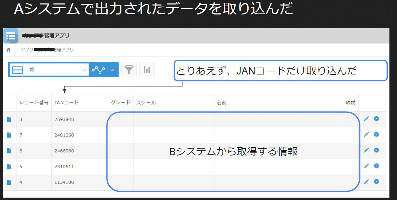Viewport: 397px width, 200px height.
Task: Delete record 6 using the blue X icon
Action: pos(376,150)
